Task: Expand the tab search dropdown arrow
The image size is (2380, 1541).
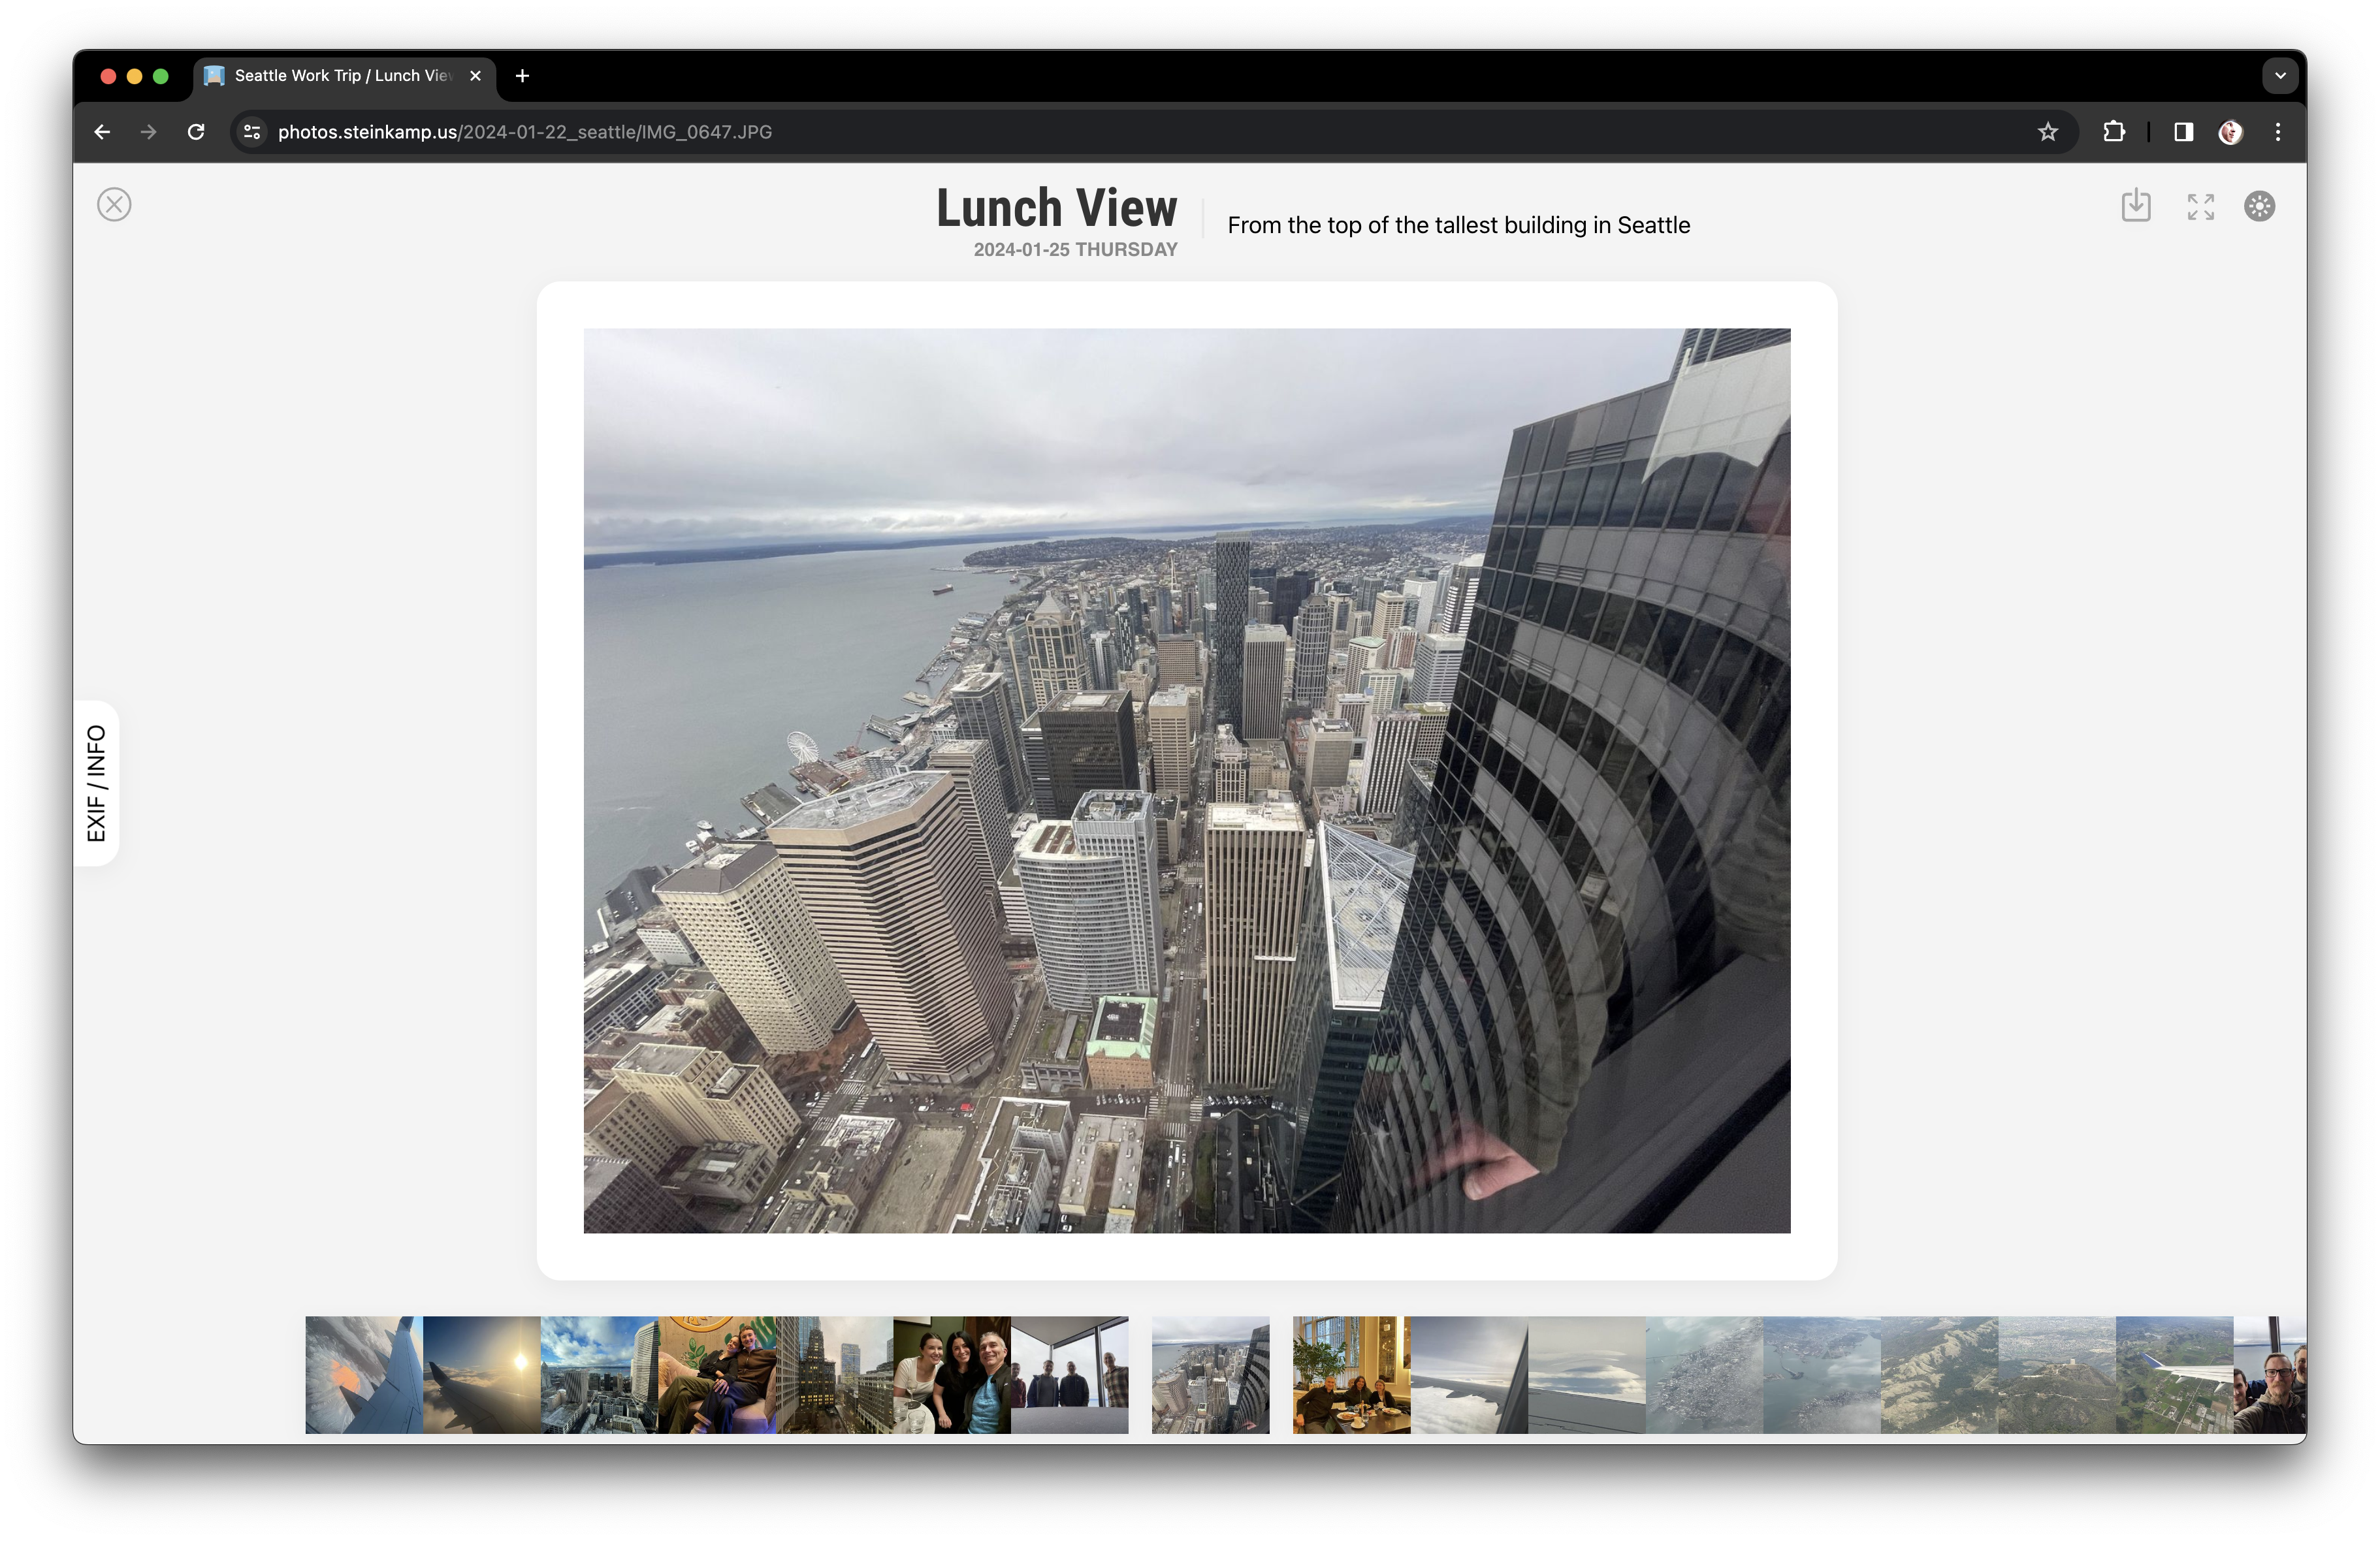Action: (2279, 76)
